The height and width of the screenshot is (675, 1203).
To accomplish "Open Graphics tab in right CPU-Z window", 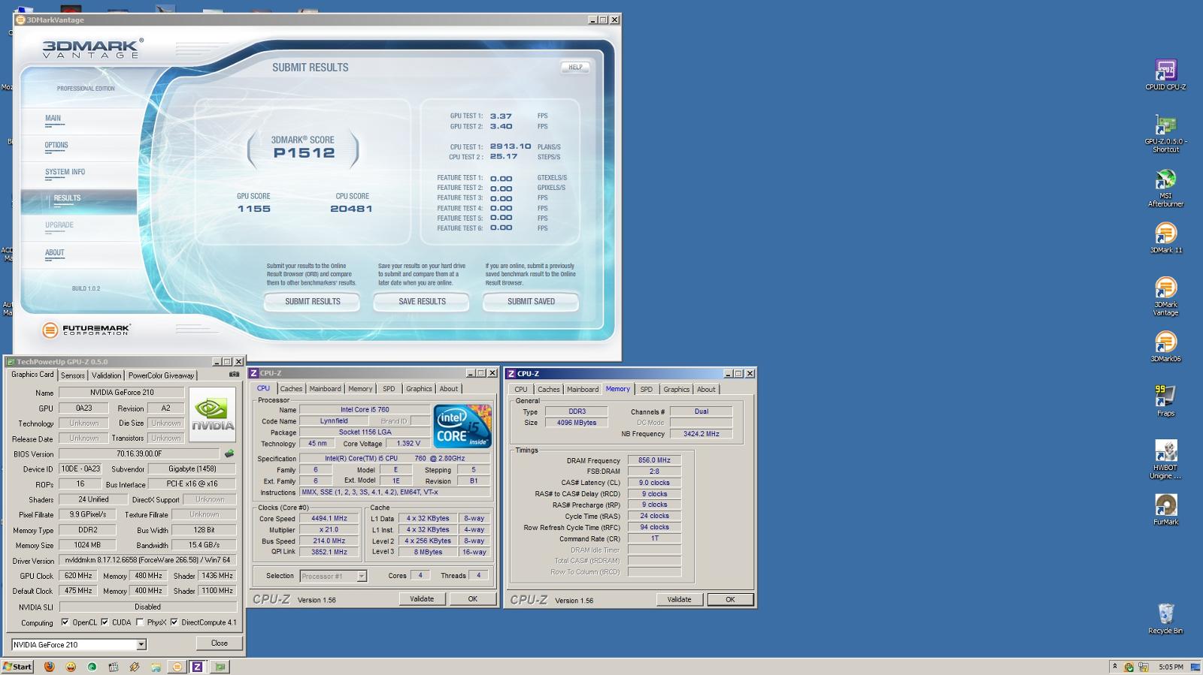I will 676,389.
